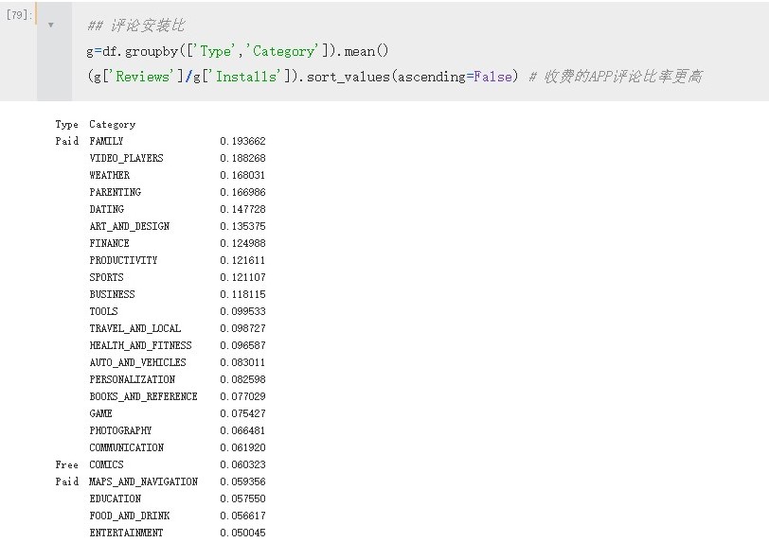Select the ENTERTAINMENT row label
Screen dimensions: 769x542
pyautogui.click(x=126, y=533)
